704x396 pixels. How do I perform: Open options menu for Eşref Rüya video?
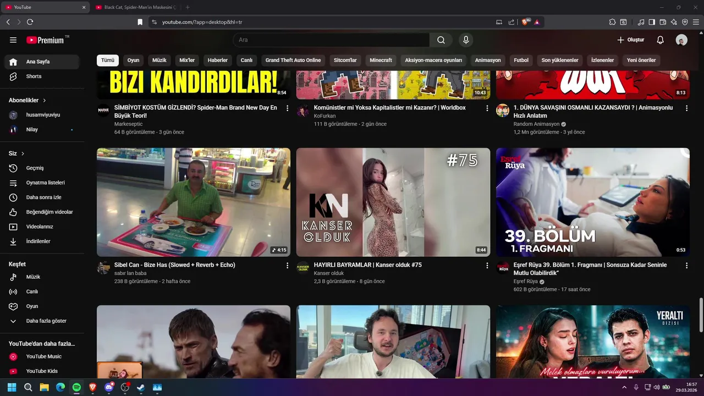coord(686,266)
